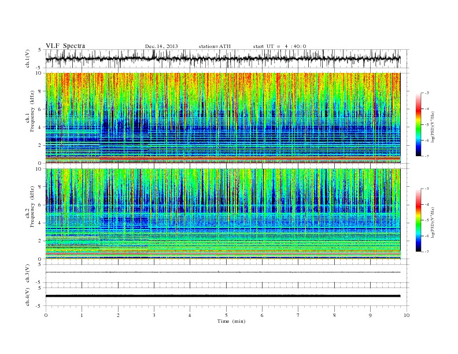Click time axis tick label "10"
This screenshot has width=458, height=354.
pyautogui.click(x=407, y=315)
